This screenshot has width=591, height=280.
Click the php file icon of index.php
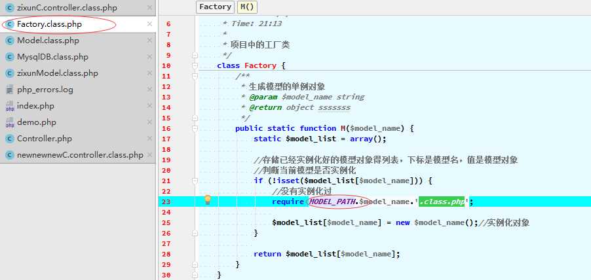(x=10, y=106)
